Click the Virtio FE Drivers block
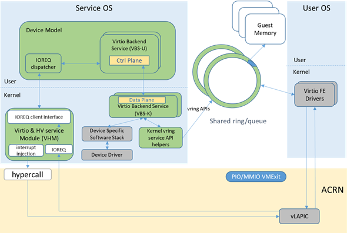 (315, 94)
